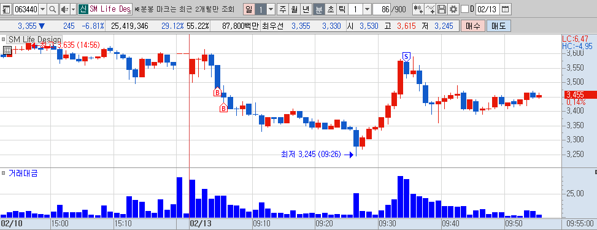The image size is (597, 230).
Task: Open the dropdown arrow next to the speaker icon
Action: pos(73,9)
